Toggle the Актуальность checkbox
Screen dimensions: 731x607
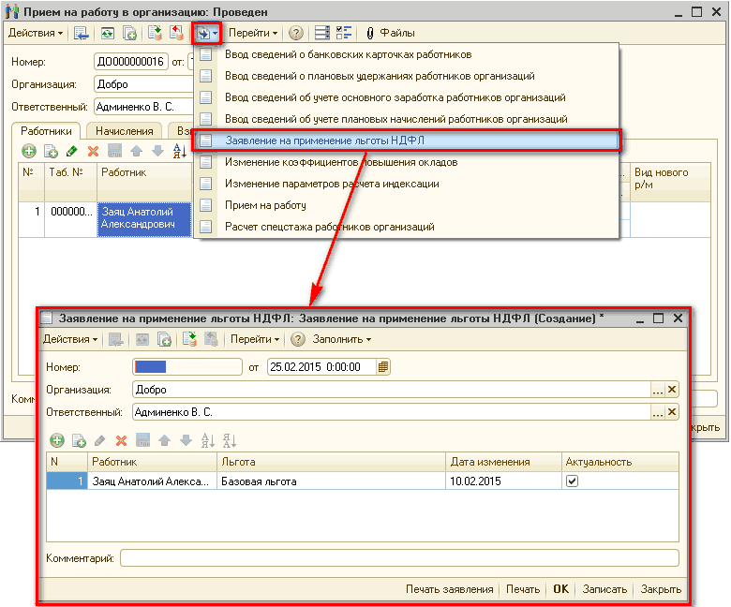[572, 481]
